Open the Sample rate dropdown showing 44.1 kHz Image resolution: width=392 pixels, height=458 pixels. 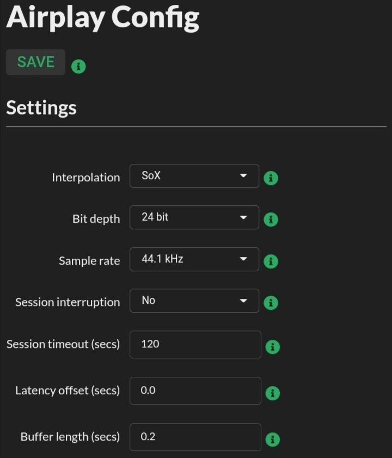coord(194,259)
